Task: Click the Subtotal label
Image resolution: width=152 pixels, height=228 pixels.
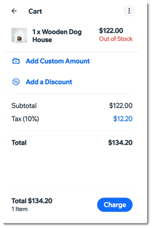Action: [x=24, y=106]
